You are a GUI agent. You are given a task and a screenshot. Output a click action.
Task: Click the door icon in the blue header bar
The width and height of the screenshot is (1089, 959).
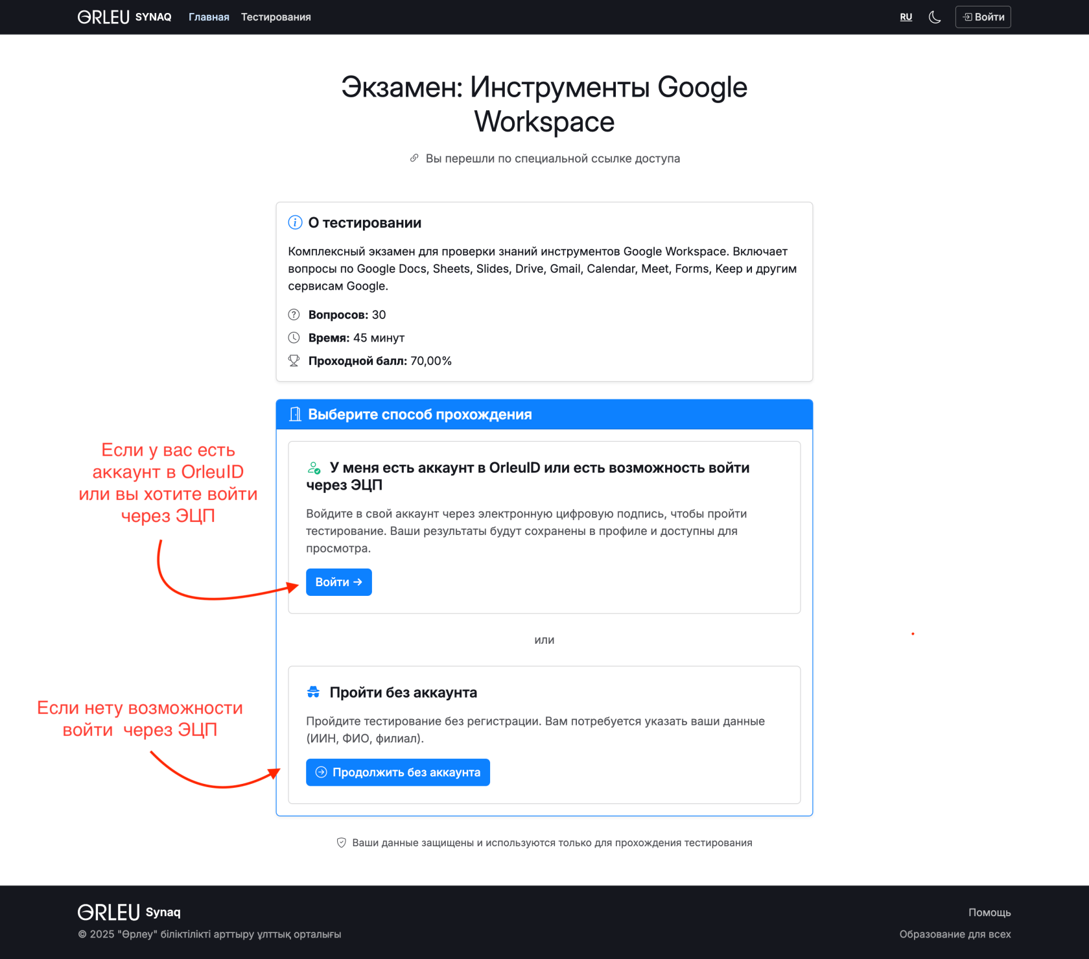click(296, 414)
